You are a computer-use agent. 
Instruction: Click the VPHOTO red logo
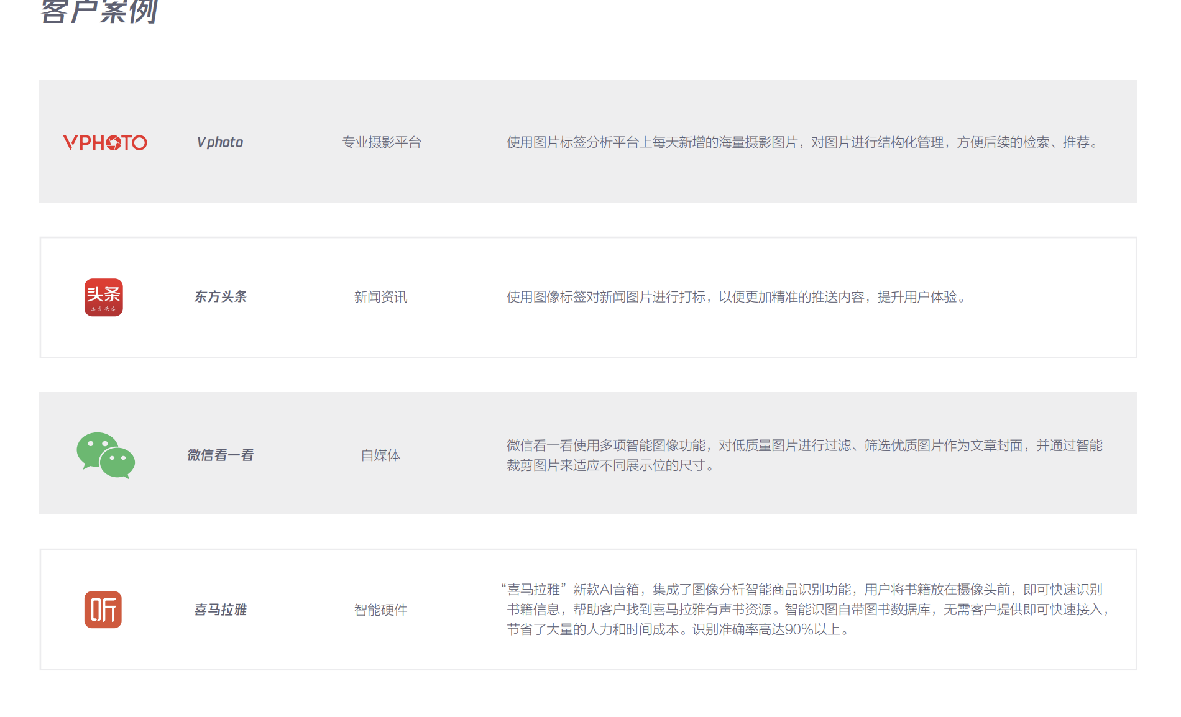tap(105, 142)
